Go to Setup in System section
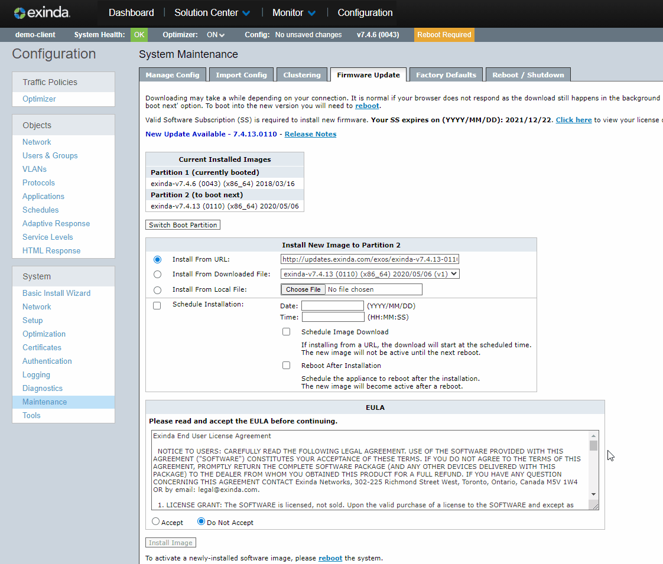 click(x=32, y=320)
